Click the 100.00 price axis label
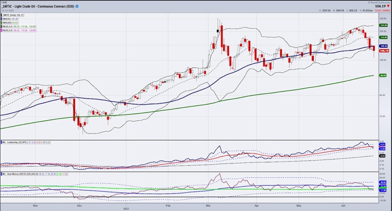The image size is (392, 211). click(x=383, y=60)
